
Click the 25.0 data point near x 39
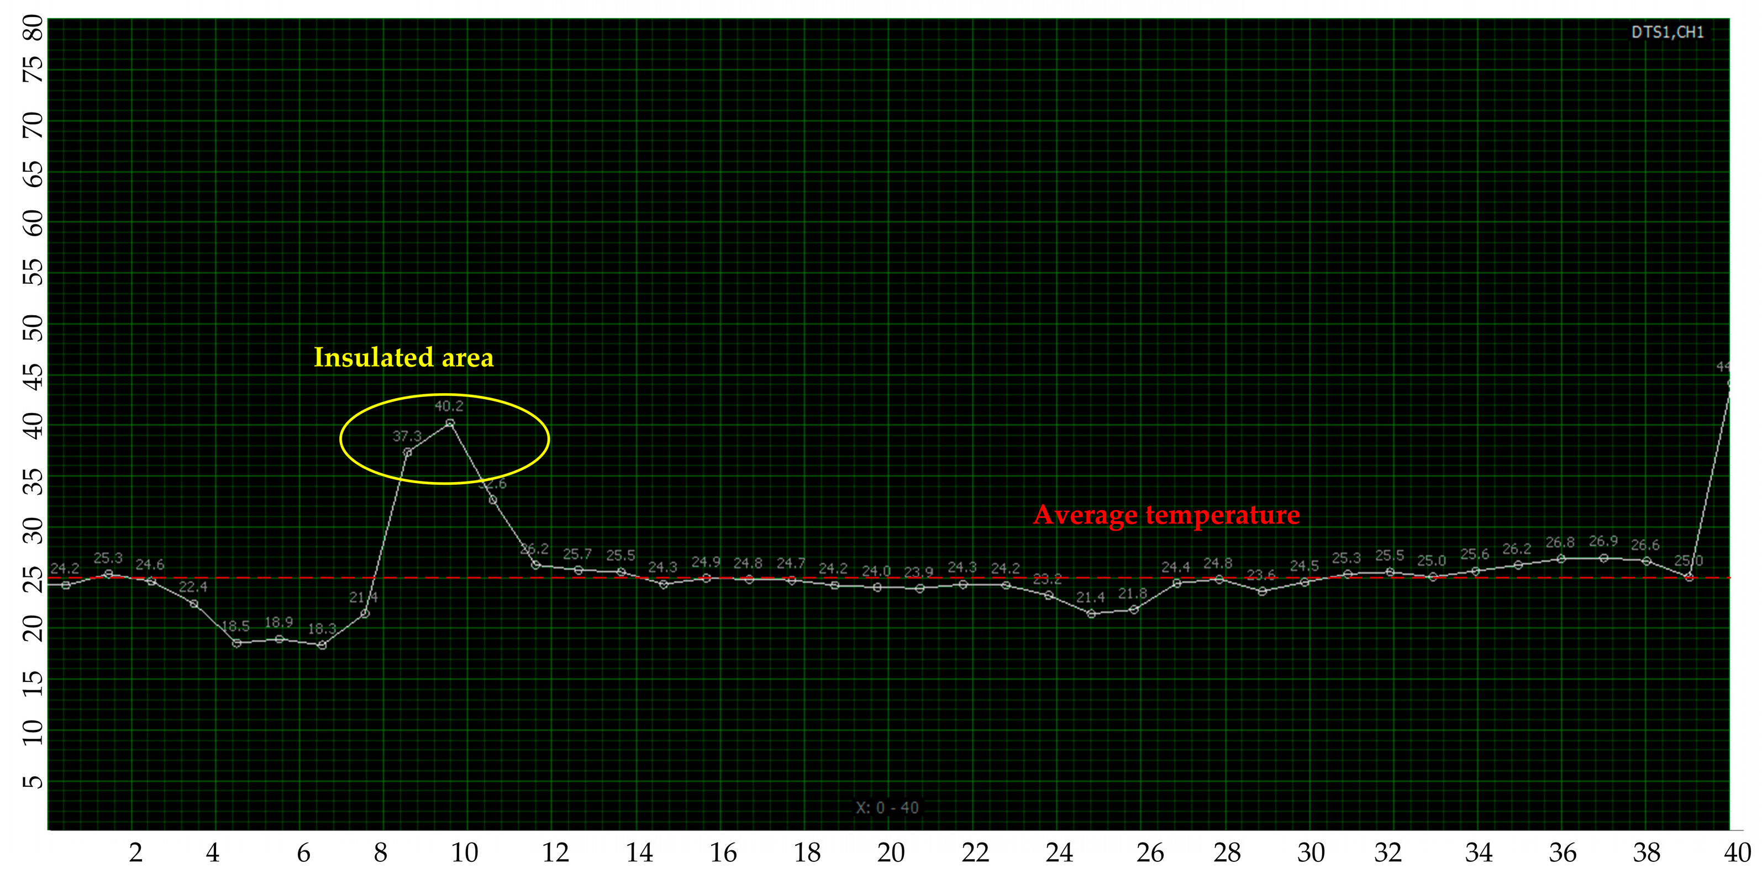click(1689, 578)
